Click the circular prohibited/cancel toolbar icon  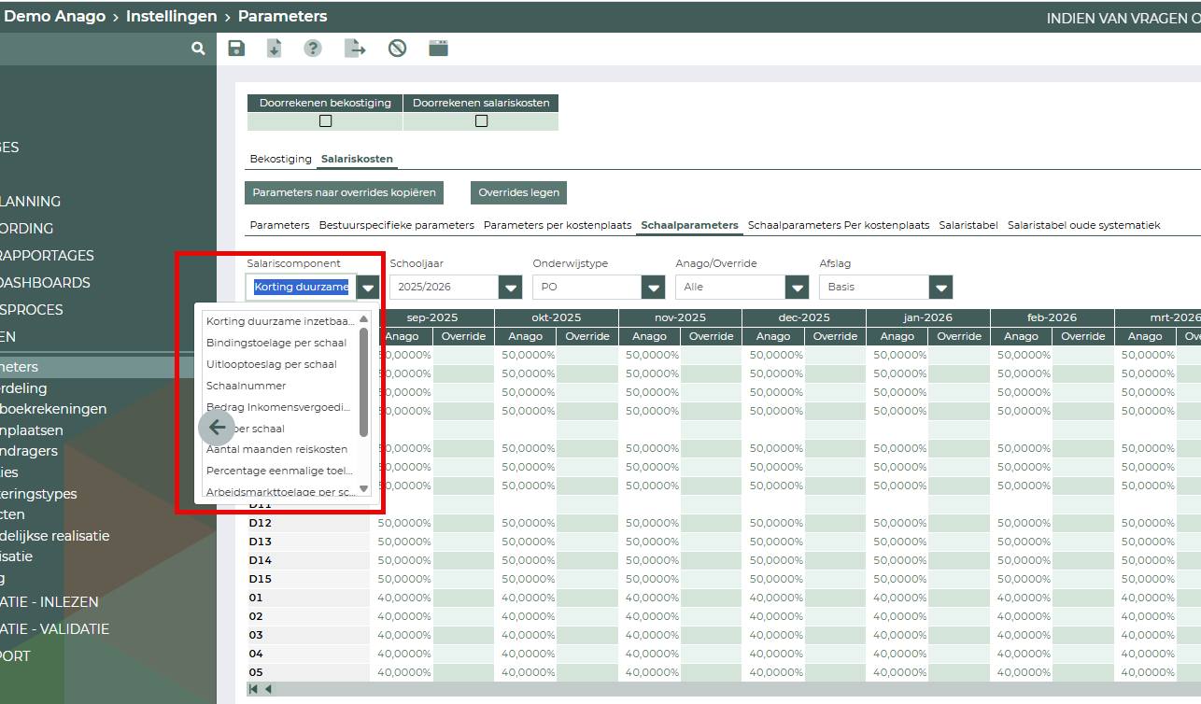[397, 49]
